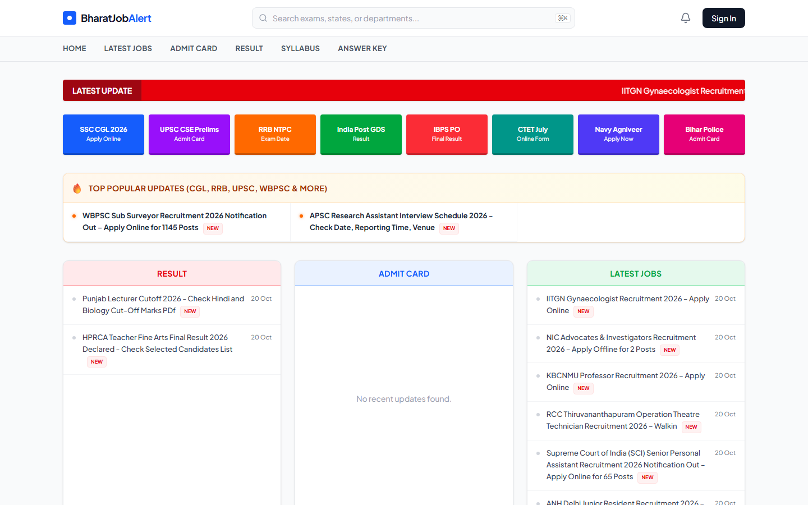Open the SSC CGL 2026 Apply Online tile
Image resolution: width=808 pixels, height=505 pixels.
103,134
